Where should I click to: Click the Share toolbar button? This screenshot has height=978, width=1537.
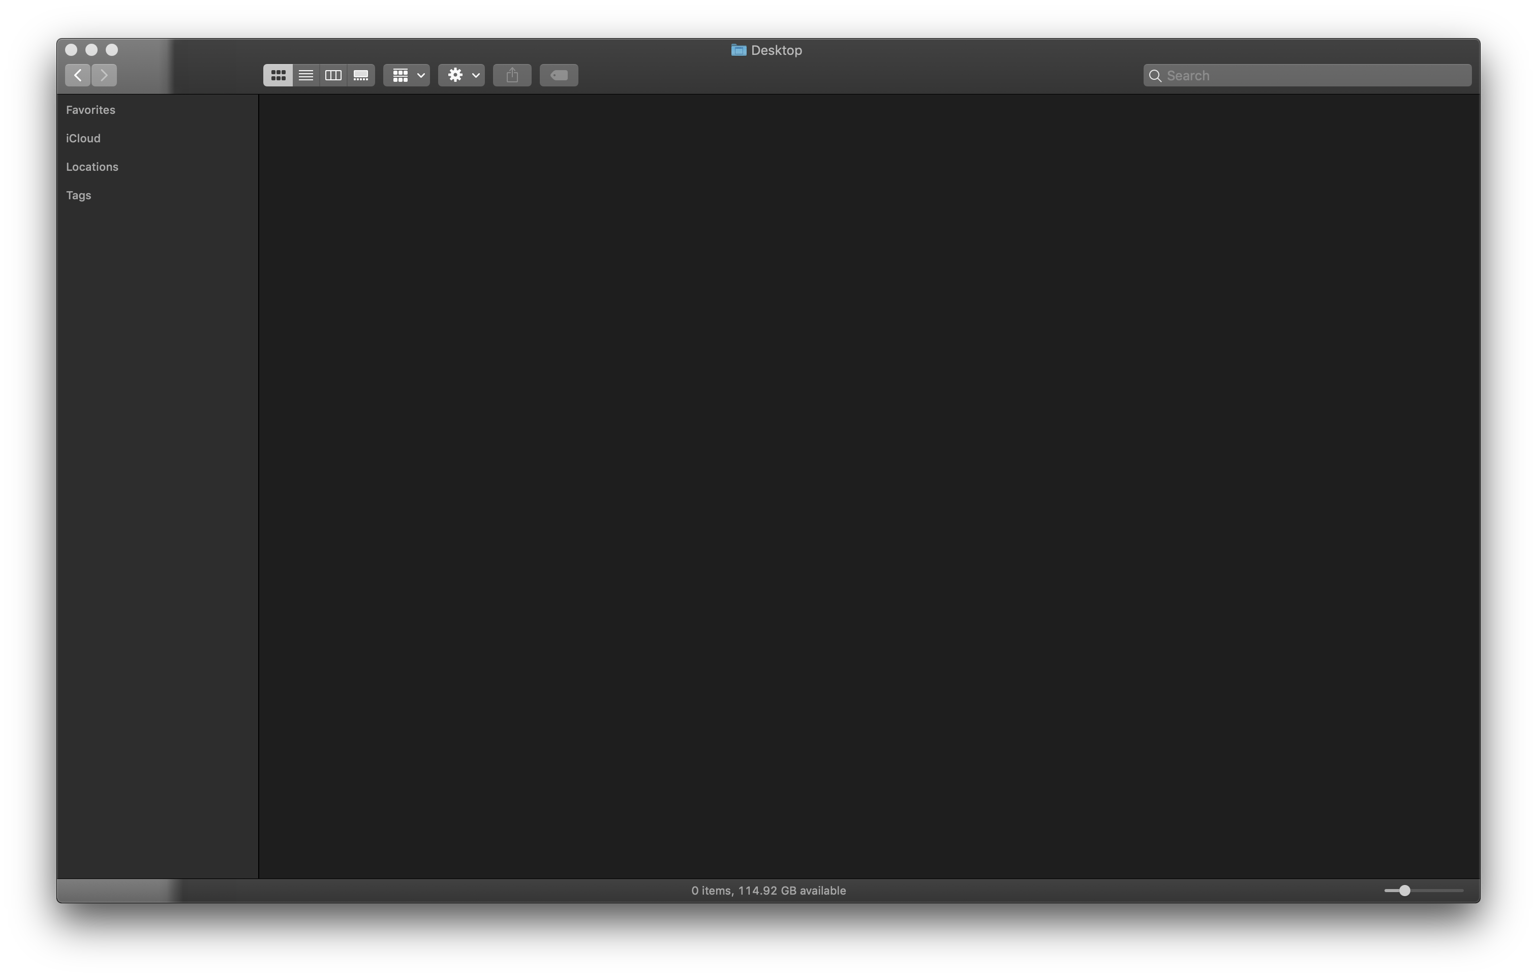(x=512, y=75)
